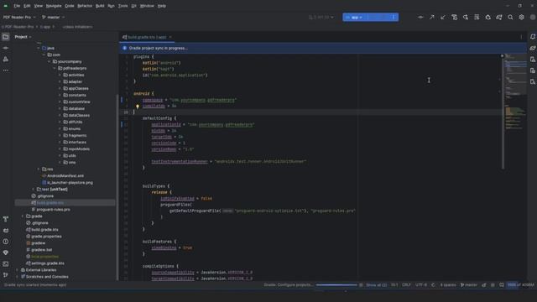This screenshot has height=302, width=537.
Task: Open the Problems tool window icon
Action: click(x=6, y=242)
